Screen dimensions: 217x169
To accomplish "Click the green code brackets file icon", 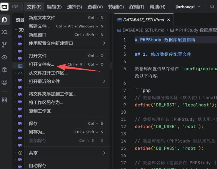I will (x=20, y=73).
